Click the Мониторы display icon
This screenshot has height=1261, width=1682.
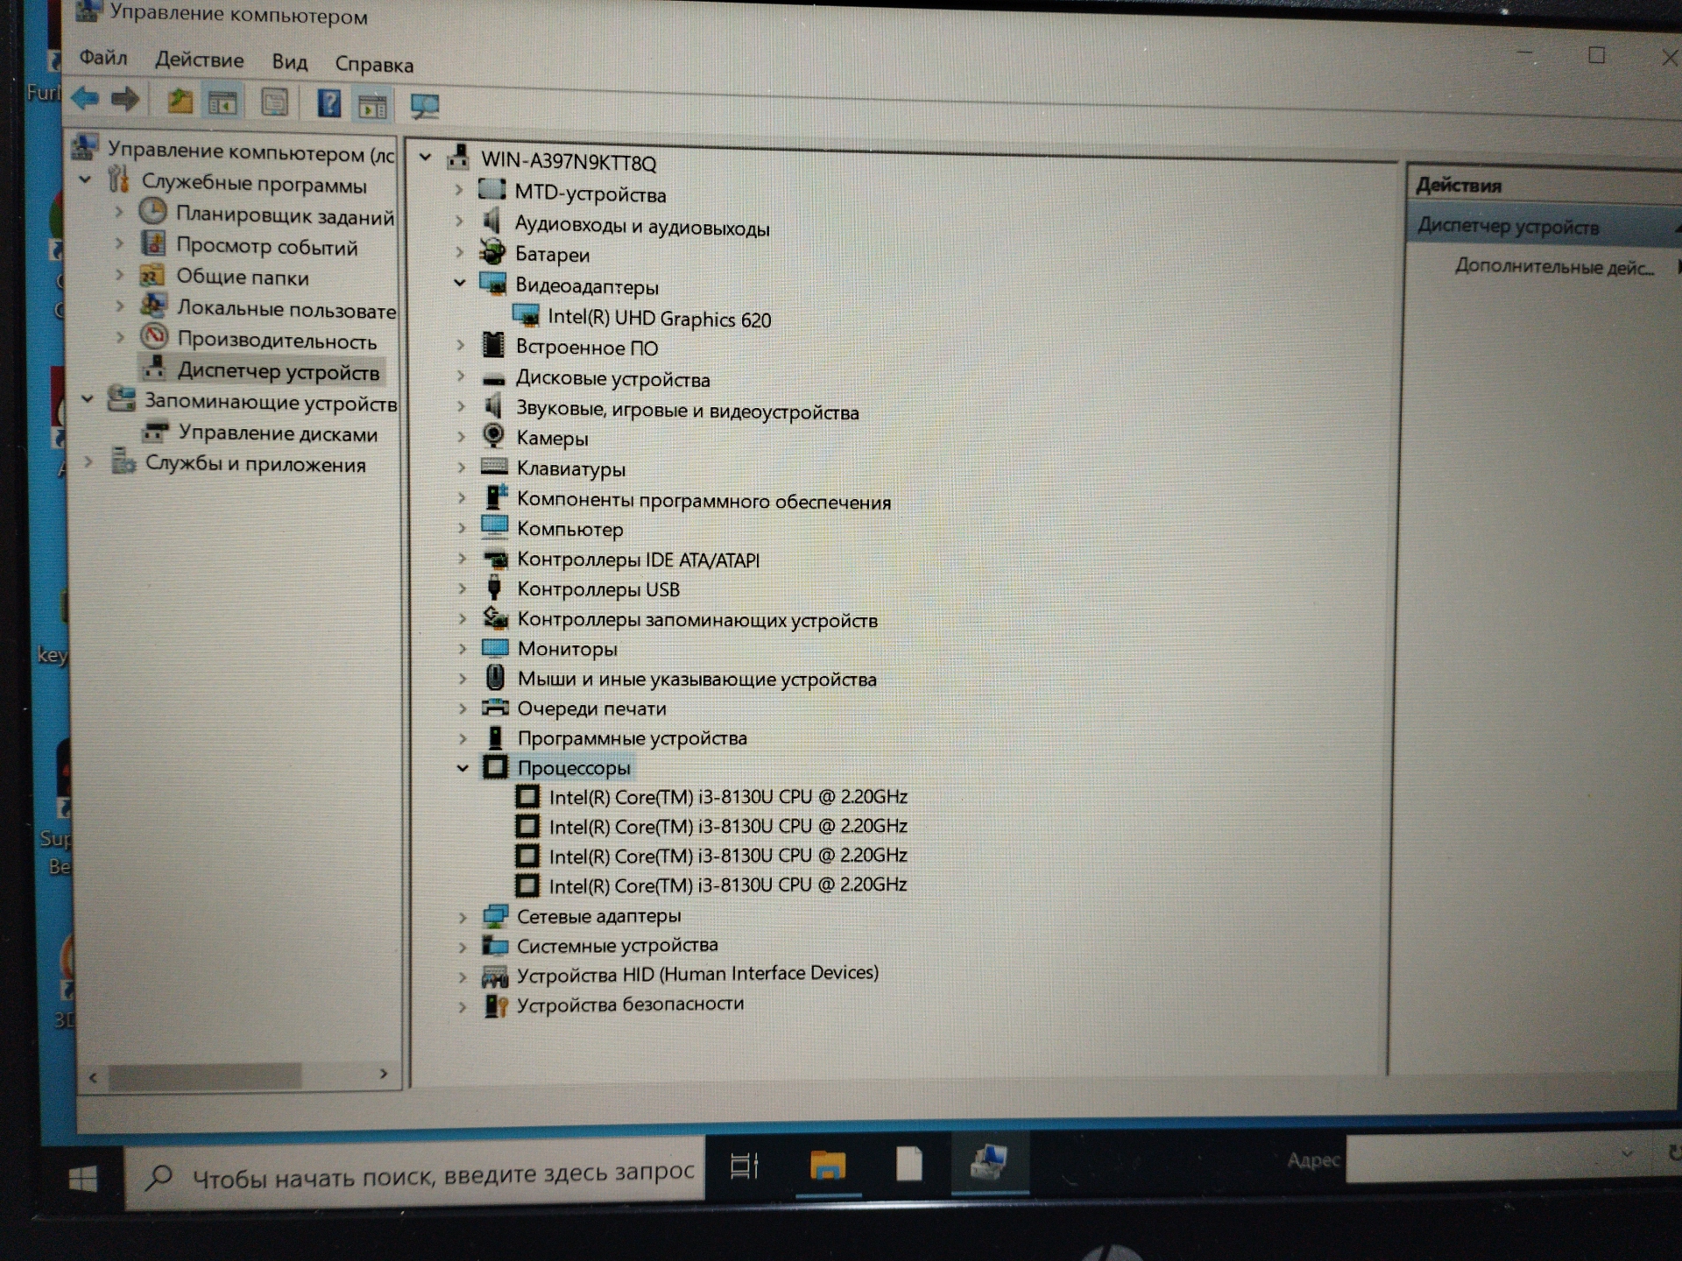pyautogui.click(x=495, y=648)
